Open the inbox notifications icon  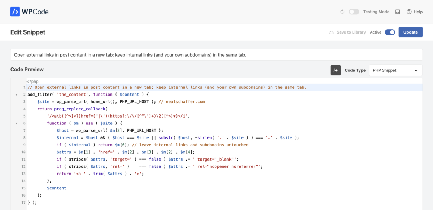pyautogui.click(x=398, y=12)
